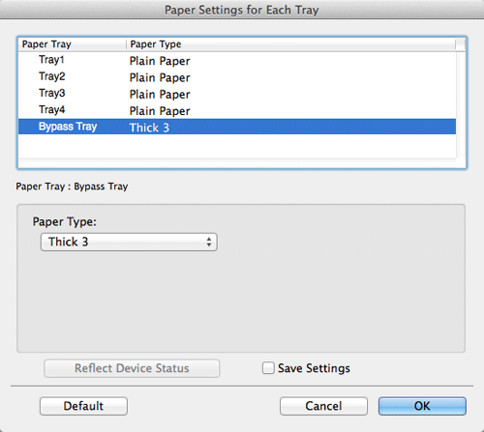The height and width of the screenshot is (432, 484).
Task: Click the Reflect Device Status button
Action: coord(132,368)
